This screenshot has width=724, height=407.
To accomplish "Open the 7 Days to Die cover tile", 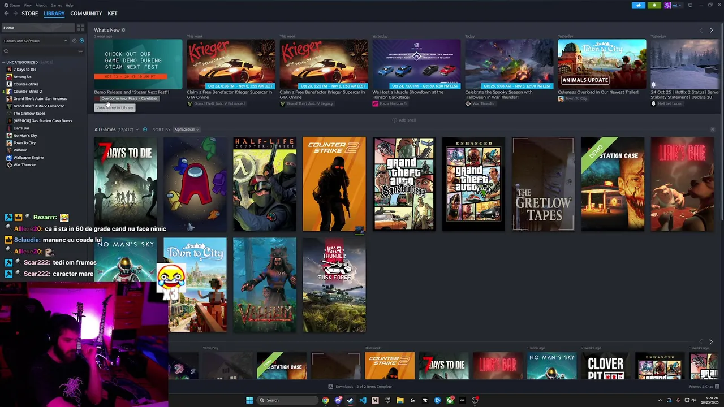I will [126, 184].
